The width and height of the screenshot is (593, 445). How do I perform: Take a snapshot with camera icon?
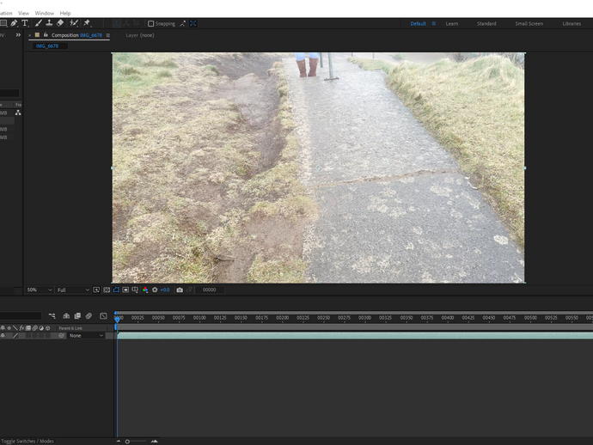click(180, 290)
